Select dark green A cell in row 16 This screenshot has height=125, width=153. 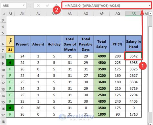[10, 108]
